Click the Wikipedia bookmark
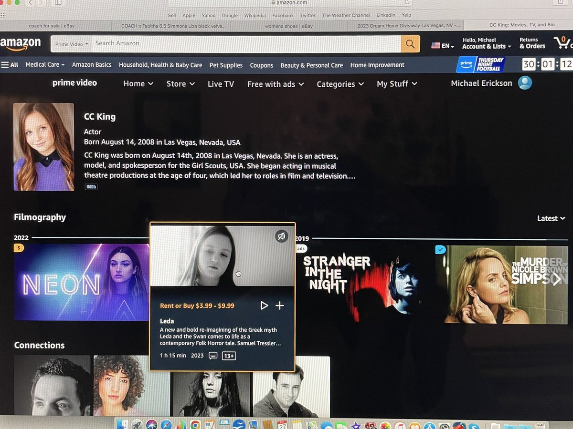Image resolution: width=573 pixels, height=429 pixels. tap(255, 15)
